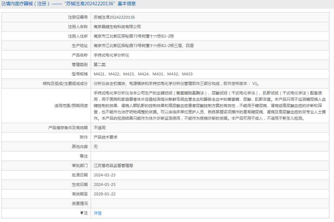Select the 生效日期 value 2024-01-23
334x222 pixels.
105,184
